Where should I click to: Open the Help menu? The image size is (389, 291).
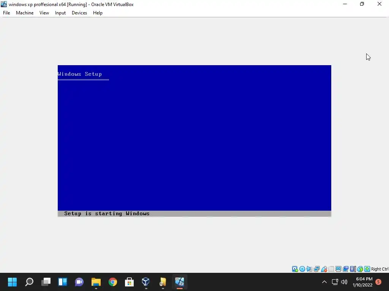98,13
